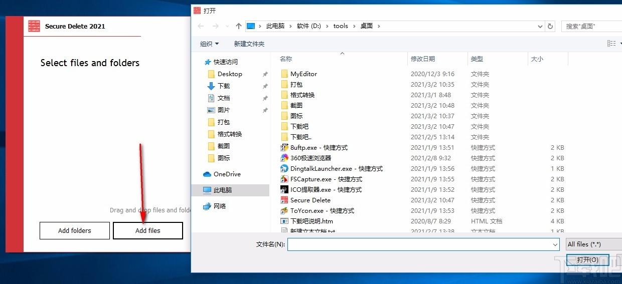Click the 打开(O) button
The image size is (622, 284).
pos(587,260)
